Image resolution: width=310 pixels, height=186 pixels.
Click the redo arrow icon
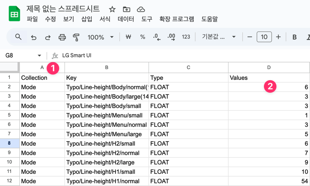[48, 37]
